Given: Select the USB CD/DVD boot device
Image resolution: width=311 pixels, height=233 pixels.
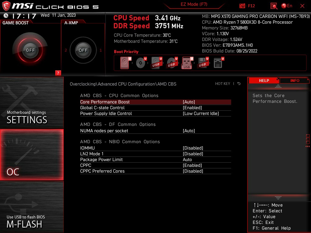Looking at the screenshot, I should (172, 62).
